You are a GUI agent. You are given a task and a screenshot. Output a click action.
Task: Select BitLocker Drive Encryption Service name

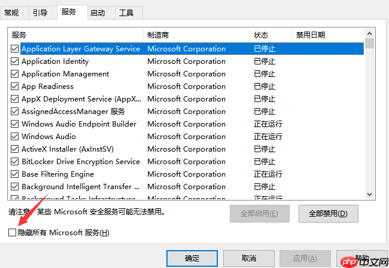[x=81, y=162]
